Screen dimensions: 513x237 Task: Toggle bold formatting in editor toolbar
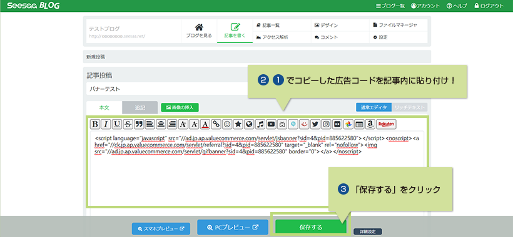click(95, 124)
